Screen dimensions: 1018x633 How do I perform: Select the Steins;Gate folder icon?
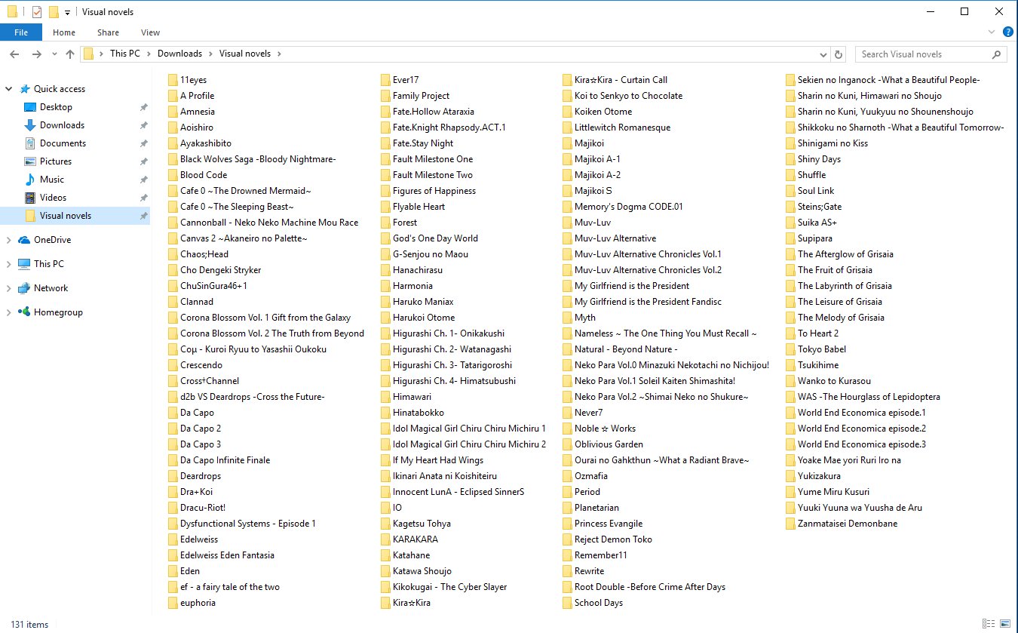tap(790, 207)
